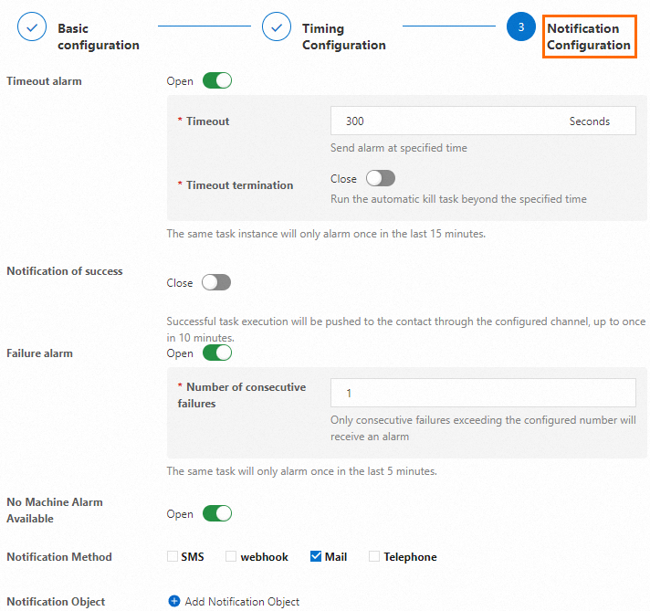
Task: Turn on Notification of success toggle
Action: pos(216,283)
